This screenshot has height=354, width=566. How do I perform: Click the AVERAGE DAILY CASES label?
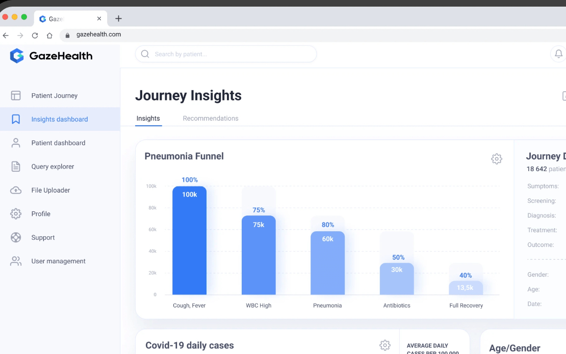coord(432,348)
